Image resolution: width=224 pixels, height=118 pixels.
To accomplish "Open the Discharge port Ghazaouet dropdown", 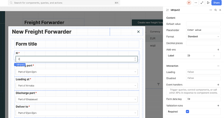I will [x=77, y=99].
